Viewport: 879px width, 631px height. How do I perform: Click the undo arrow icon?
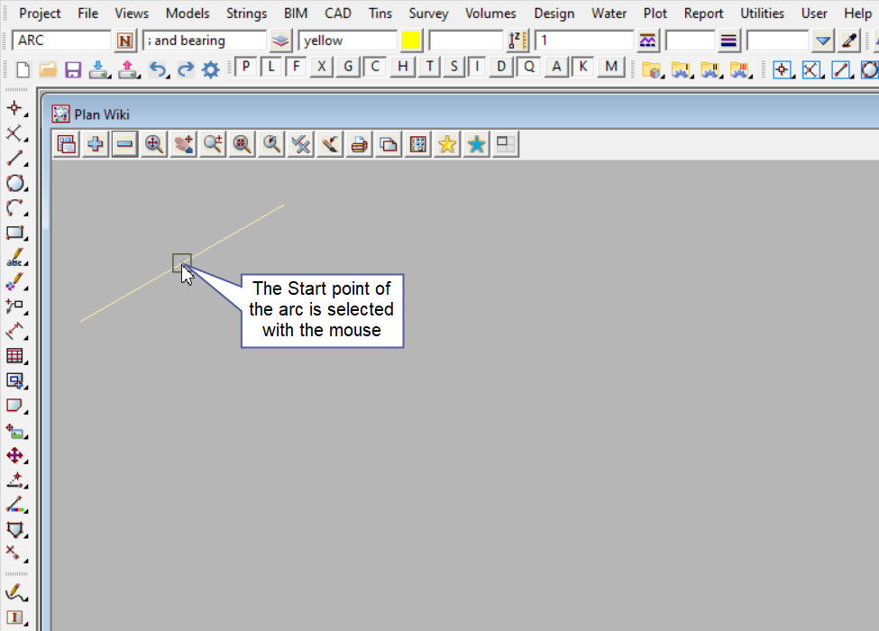(x=158, y=69)
